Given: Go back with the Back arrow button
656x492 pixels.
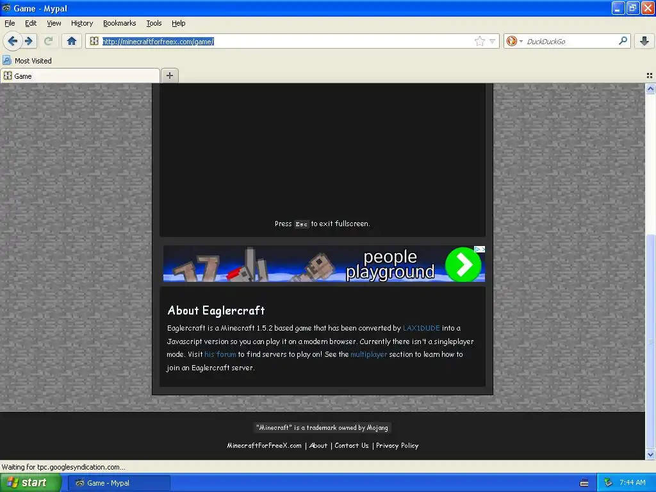Looking at the screenshot, I should point(12,41).
